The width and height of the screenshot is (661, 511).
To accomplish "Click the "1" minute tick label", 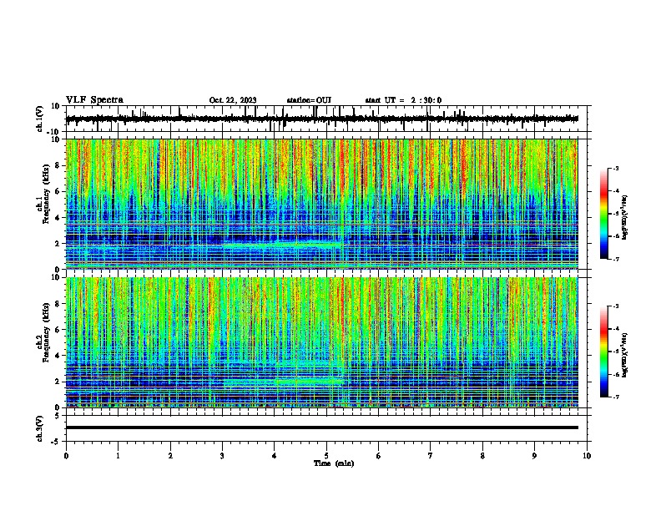I will coord(118,456).
